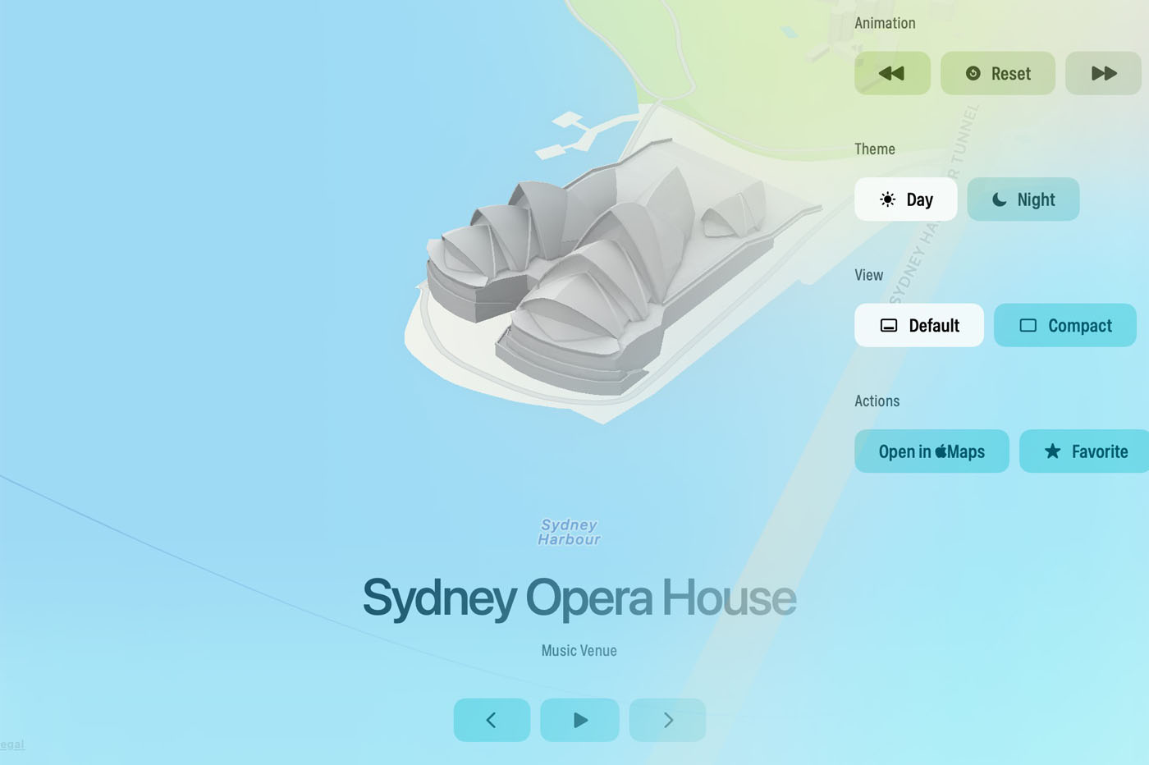Viewport: 1149px width, 765px height.
Task: Click the fast-forward animation button
Action: point(1103,73)
